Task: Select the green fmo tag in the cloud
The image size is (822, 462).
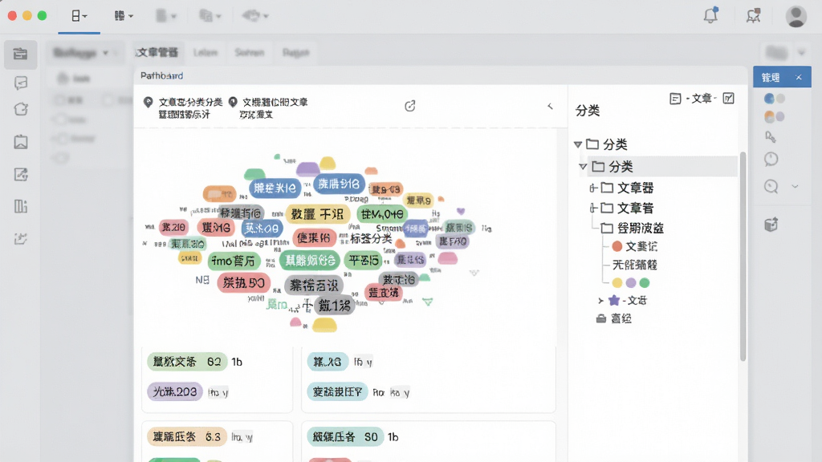Action: (x=234, y=261)
